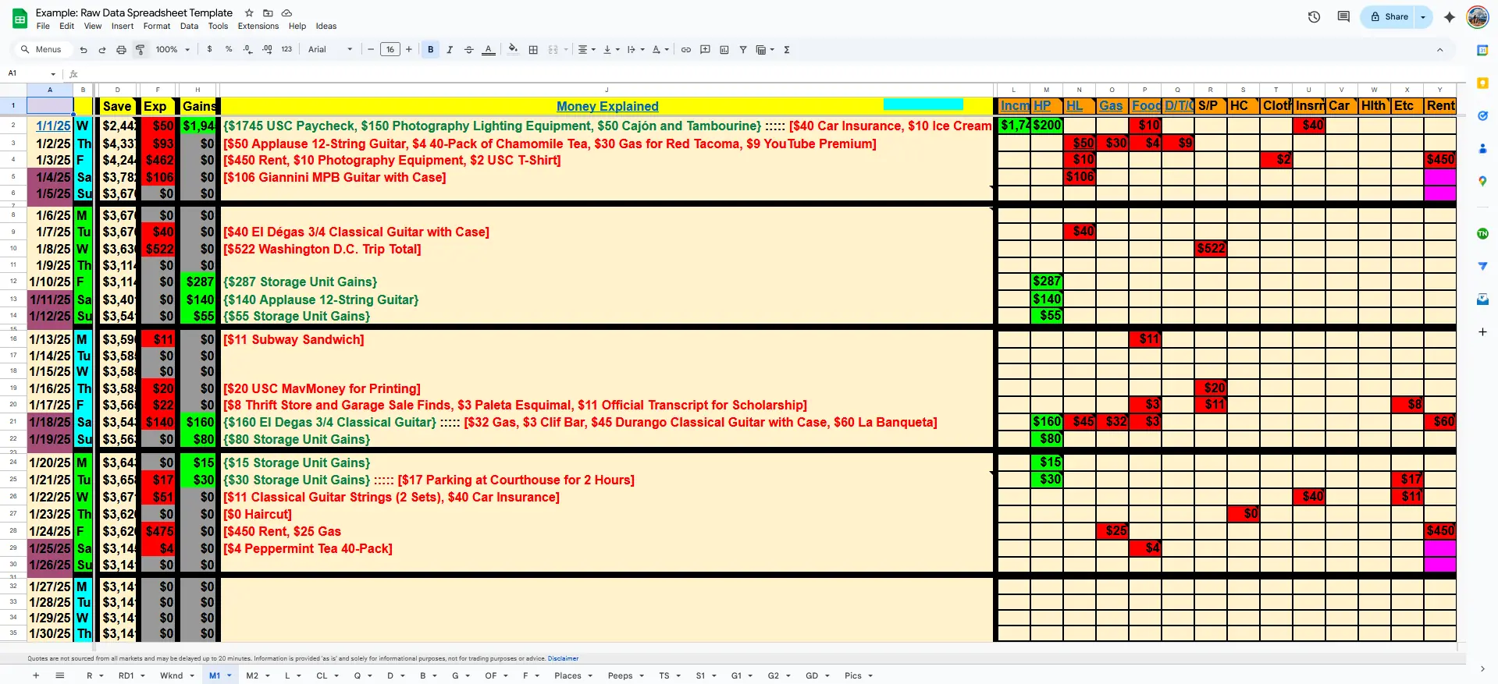The width and height of the screenshot is (1498, 684).
Task: Open the File menu
Action: 43,26
